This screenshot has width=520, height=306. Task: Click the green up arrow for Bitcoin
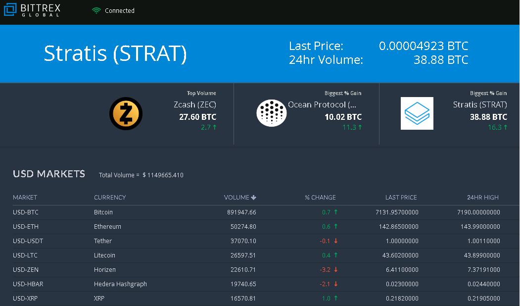point(335,212)
